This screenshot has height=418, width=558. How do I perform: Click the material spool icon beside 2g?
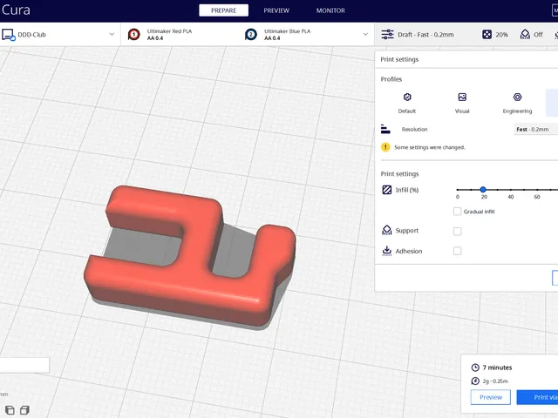pos(475,381)
